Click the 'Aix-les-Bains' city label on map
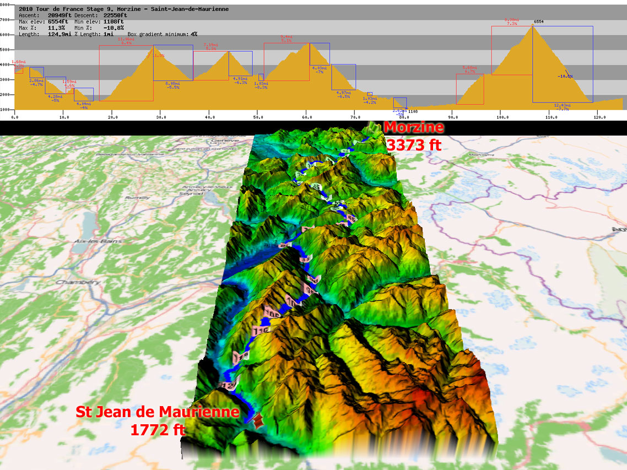The width and height of the screenshot is (627, 470). point(98,241)
